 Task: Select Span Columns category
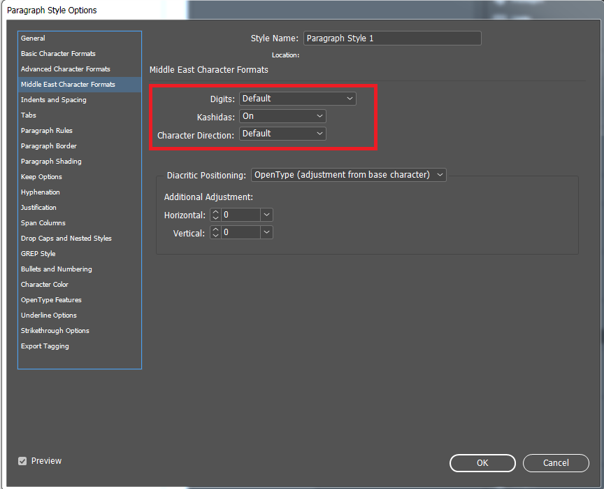tap(80, 223)
